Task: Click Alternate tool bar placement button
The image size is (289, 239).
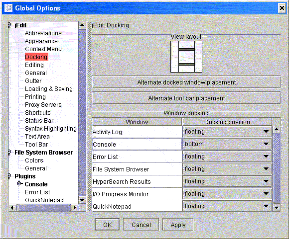Action: 186,98
